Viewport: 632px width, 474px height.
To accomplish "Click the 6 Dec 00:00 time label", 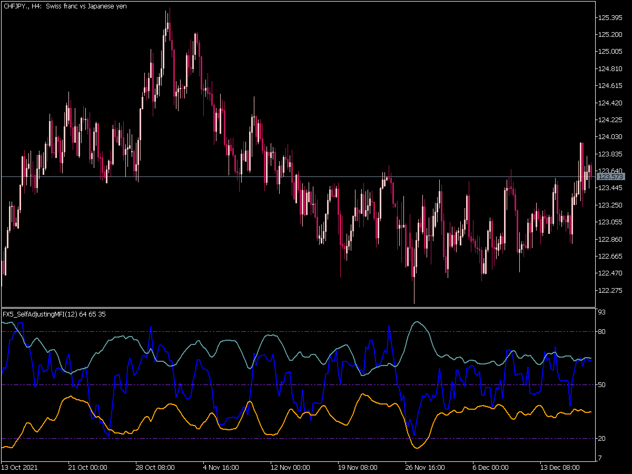I will pyautogui.click(x=490, y=467).
